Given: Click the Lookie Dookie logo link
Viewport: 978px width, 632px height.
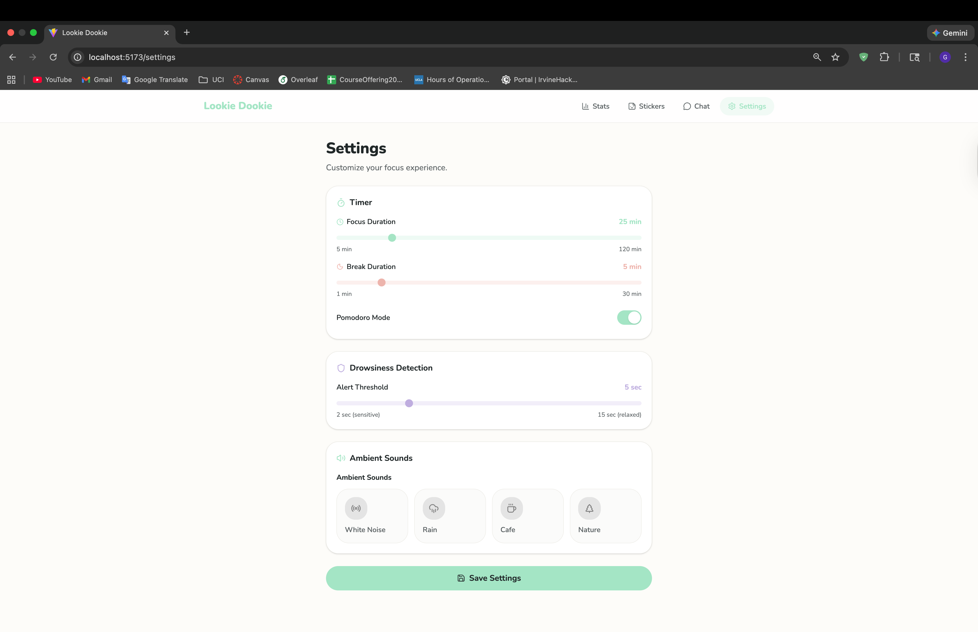Looking at the screenshot, I should click(238, 106).
